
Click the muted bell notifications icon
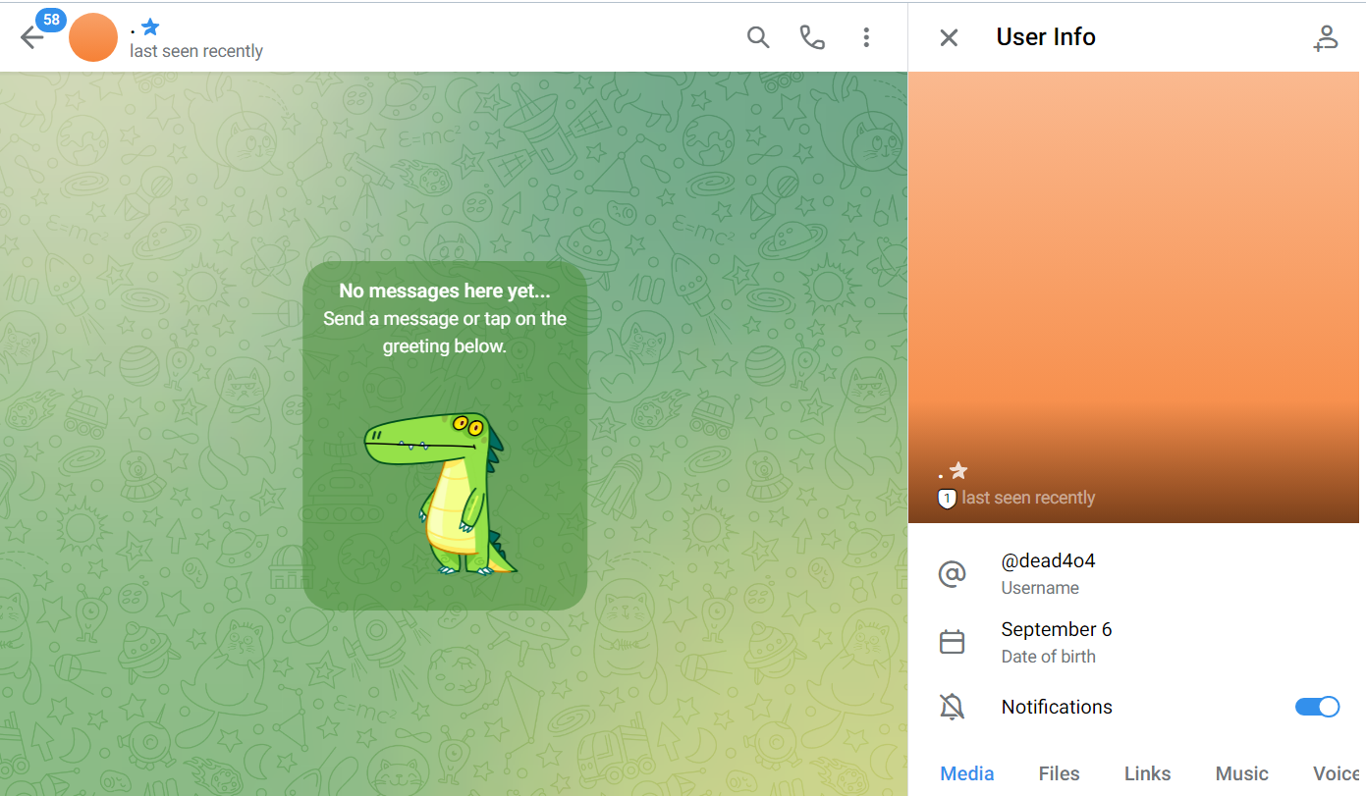(952, 707)
